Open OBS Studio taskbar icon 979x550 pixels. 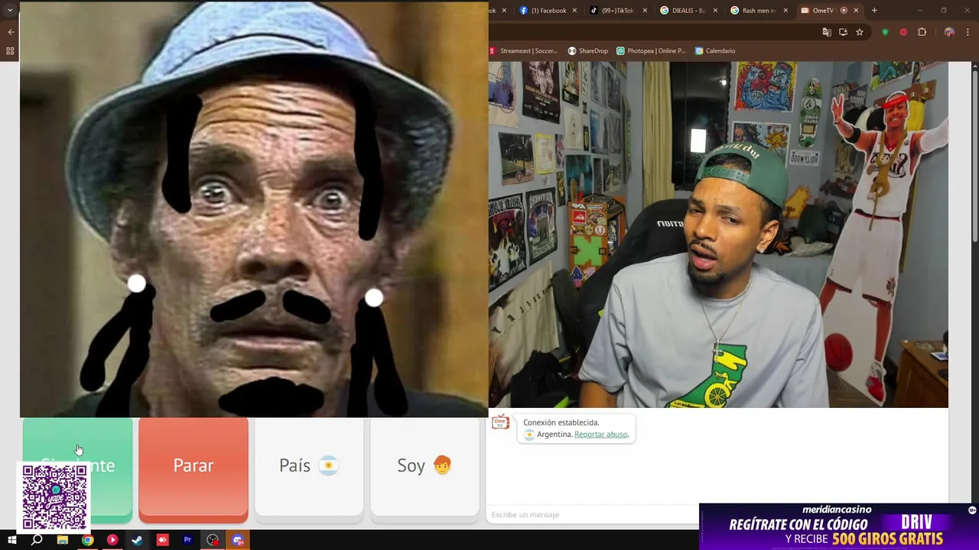[x=213, y=540]
